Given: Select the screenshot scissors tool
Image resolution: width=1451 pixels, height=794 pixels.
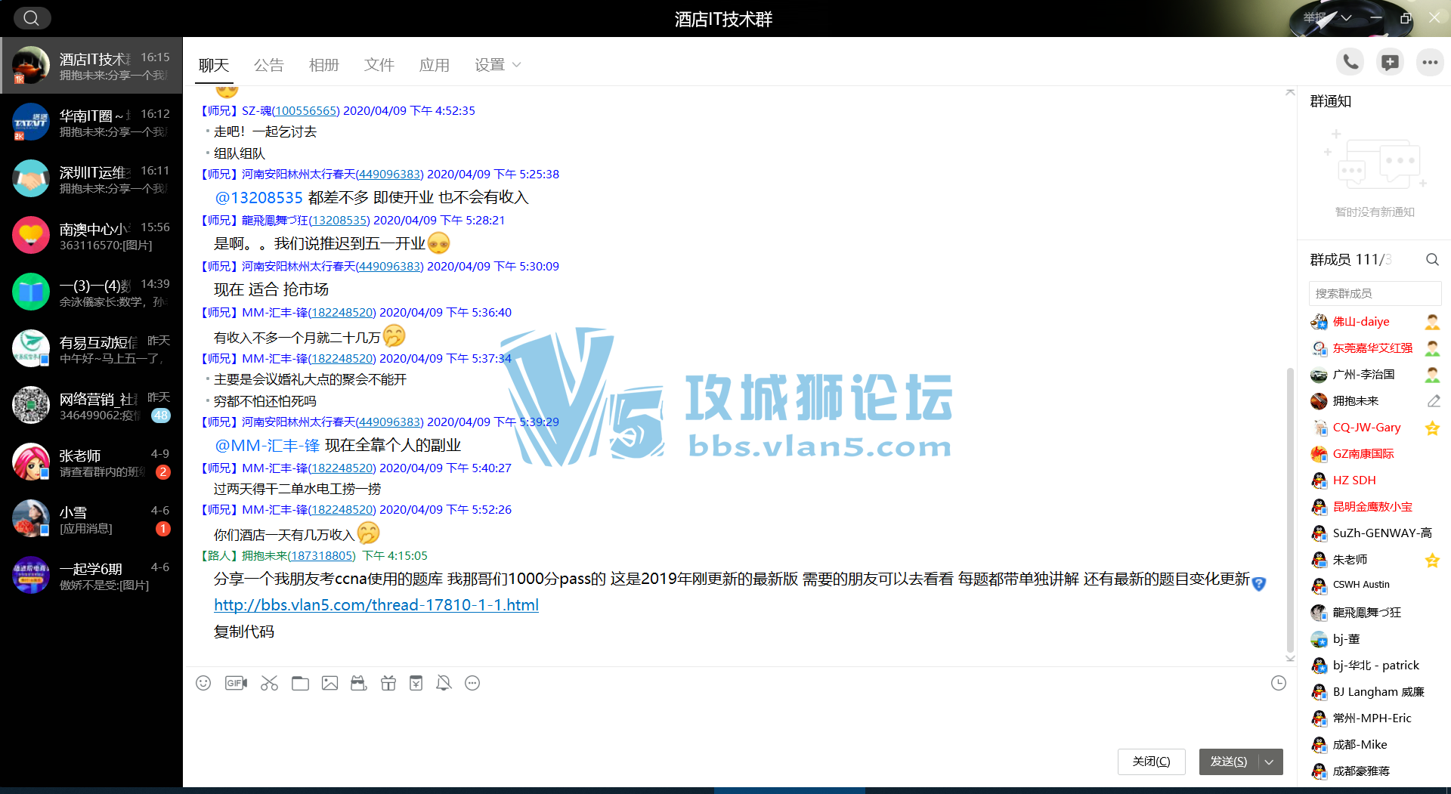Looking at the screenshot, I should 269,683.
